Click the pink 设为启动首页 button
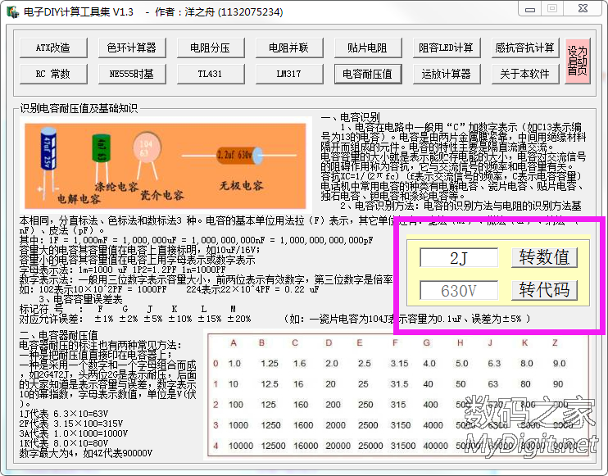Viewport: 608px width, 476px height. (578, 61)
